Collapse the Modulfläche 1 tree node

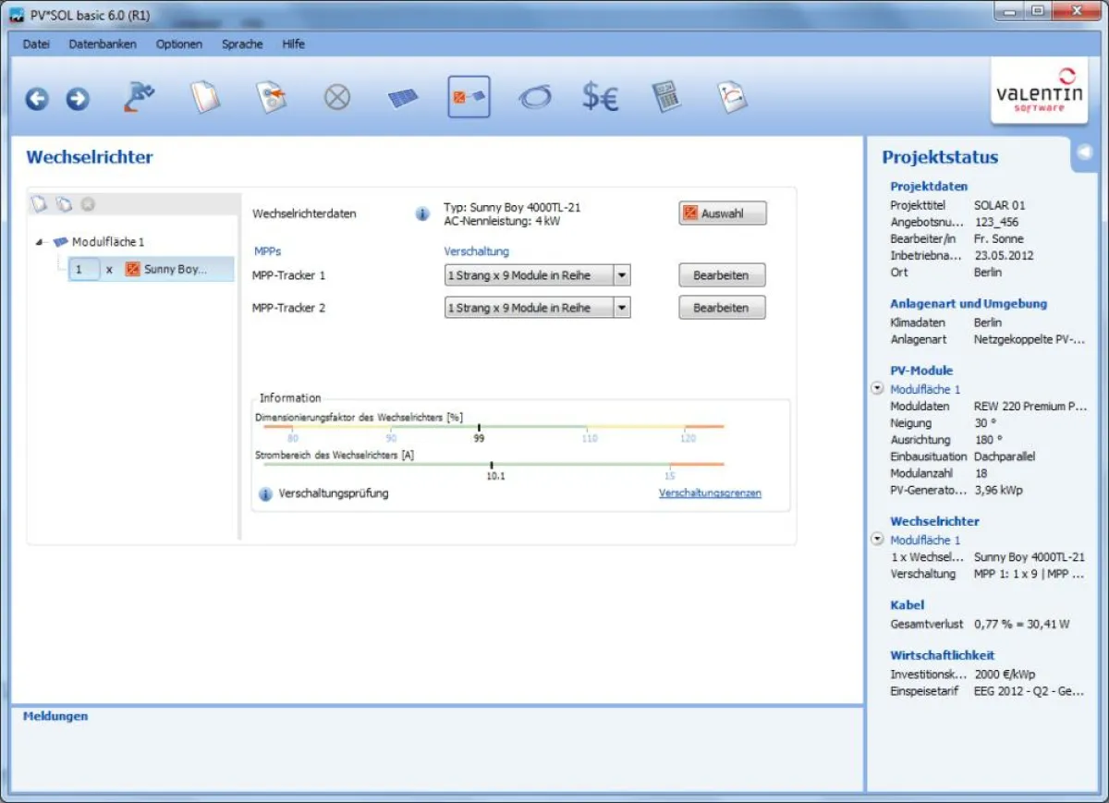pos(40,242)
